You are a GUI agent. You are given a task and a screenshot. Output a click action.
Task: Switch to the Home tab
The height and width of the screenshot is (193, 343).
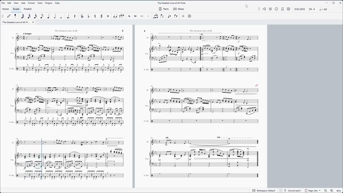point(5,9)
